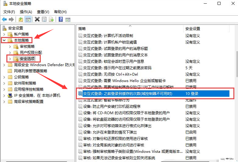Click the Export list toolbar icon

tap(51, 20)
